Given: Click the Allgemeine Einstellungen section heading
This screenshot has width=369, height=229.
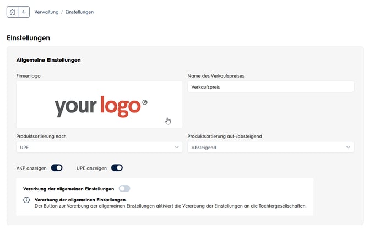Looking at the screenshot, I should (x=48, y=60).
